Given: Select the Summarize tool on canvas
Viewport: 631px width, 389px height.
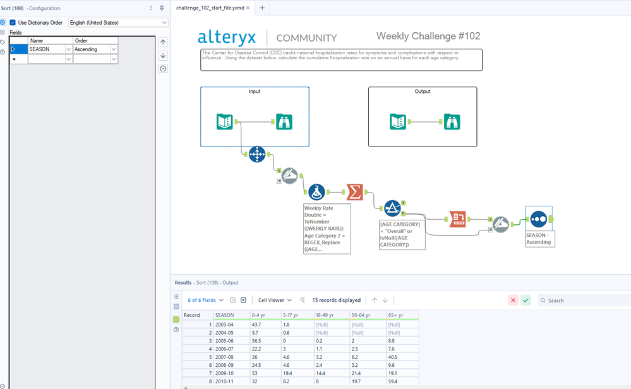Looking at the screenshot, I should click(x=354, y=192).
